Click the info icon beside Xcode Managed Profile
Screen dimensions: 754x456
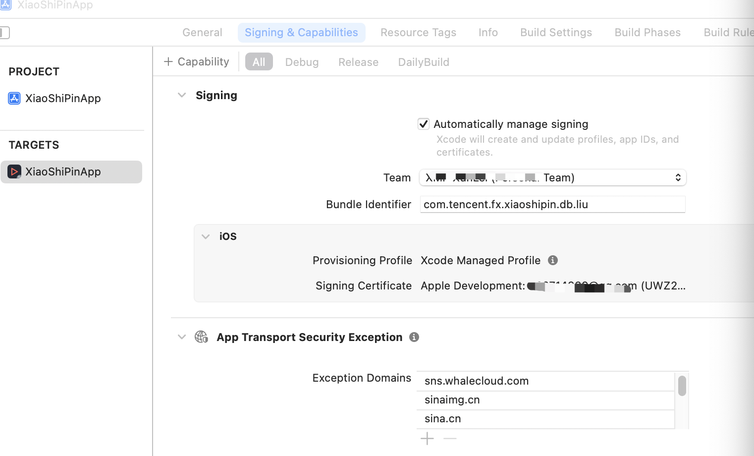point(553,260)
